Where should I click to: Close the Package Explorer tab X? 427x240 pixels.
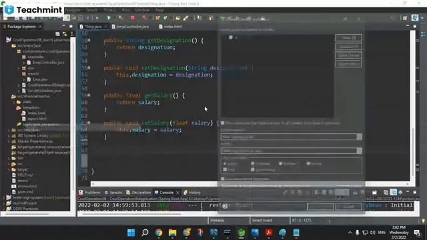click(x=40, y=27)
